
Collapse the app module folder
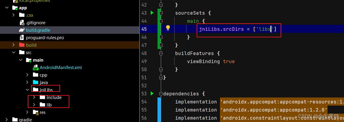click(x=7, y=8)
